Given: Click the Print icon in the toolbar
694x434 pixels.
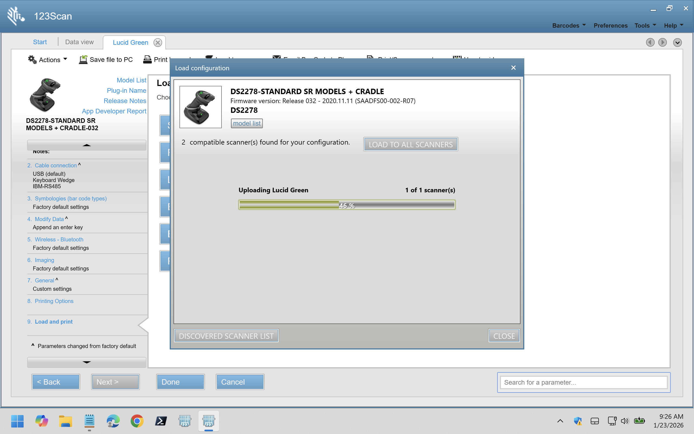Looking at the screenshot, I should [x=147, y=59].
